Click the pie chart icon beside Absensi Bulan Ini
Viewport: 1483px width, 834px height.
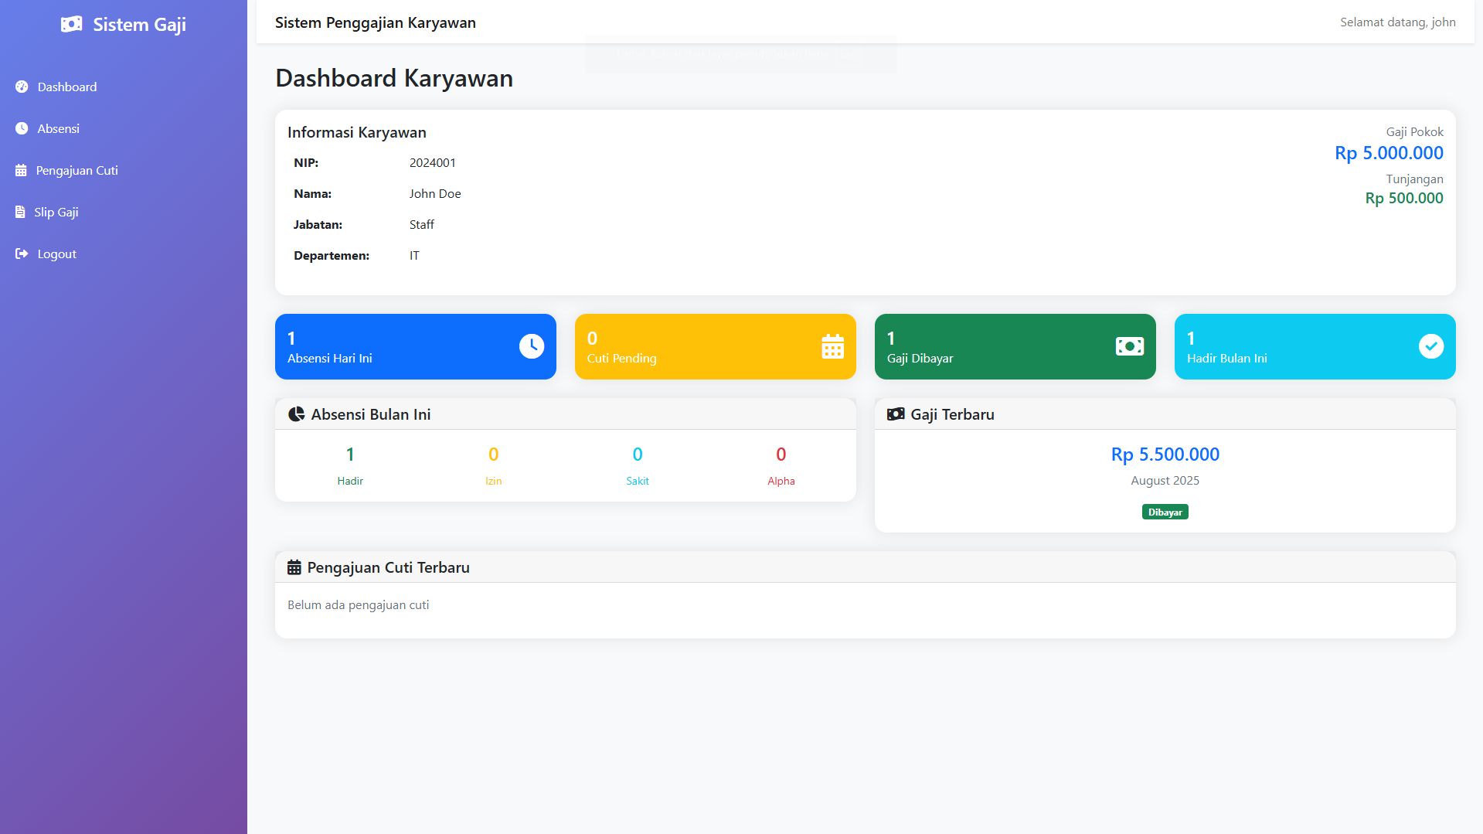pyautogui.click(x=296, y=414)
